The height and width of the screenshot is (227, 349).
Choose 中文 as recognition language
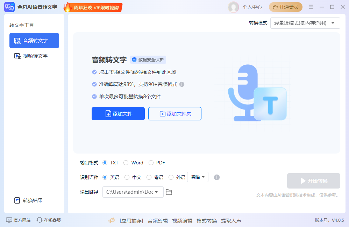127,177
